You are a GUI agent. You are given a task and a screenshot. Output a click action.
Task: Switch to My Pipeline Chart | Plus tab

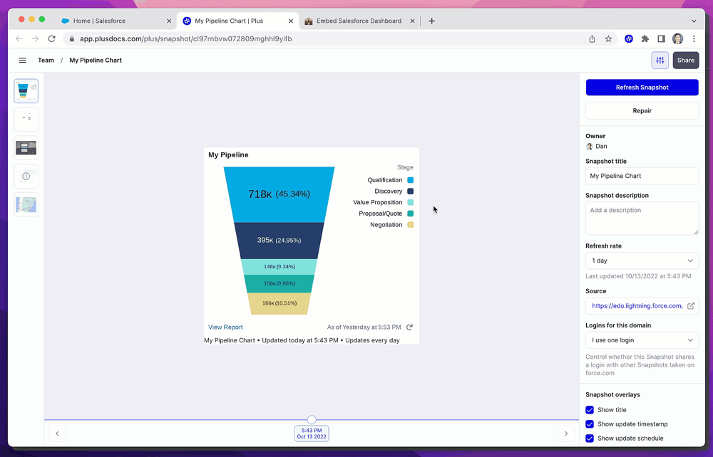(x=238, y=21)
